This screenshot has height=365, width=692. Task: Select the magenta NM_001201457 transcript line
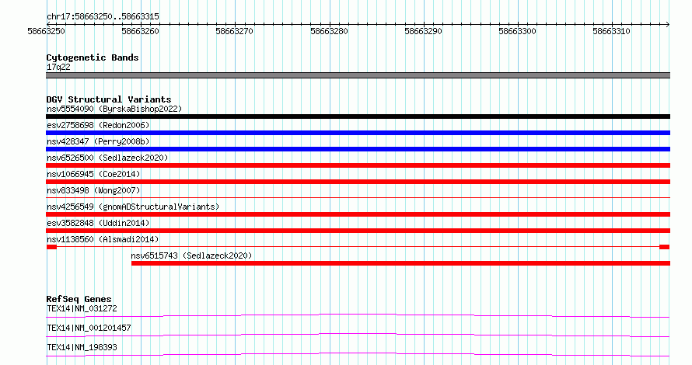(x=358, y=335)
